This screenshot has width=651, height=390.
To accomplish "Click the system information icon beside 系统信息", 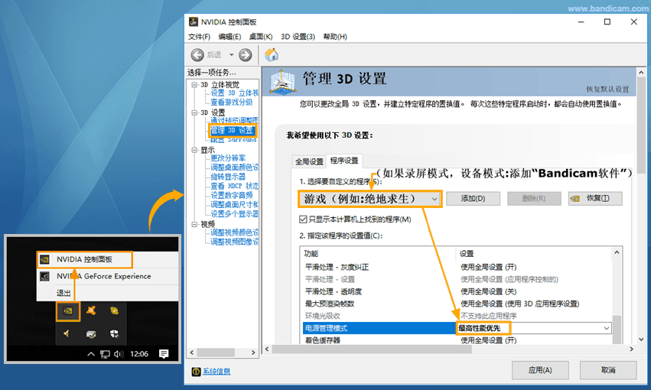I will click(196, 372).
